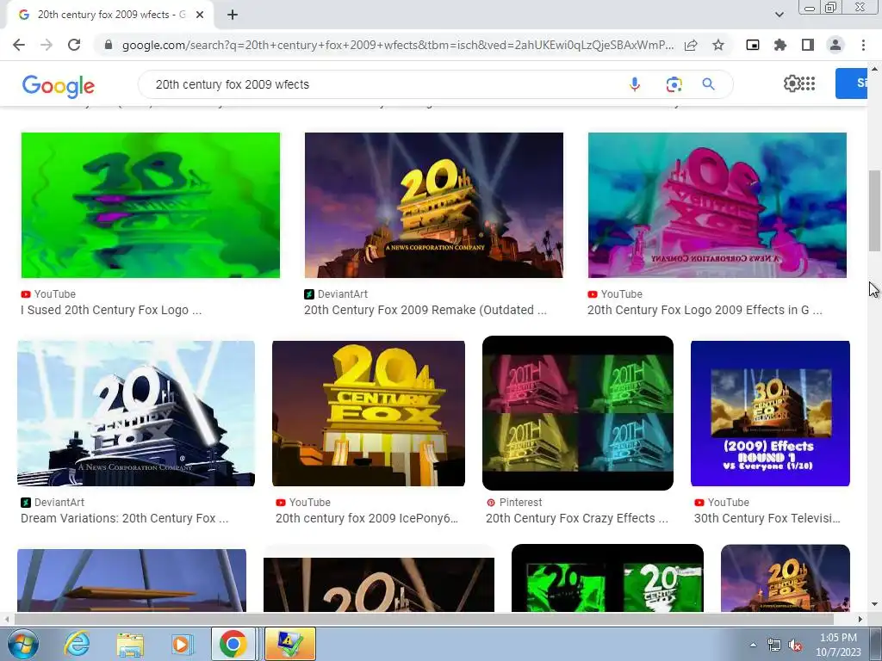Show hidden system tray icons
The width and height of the screenshot is (882, 661).
[753, 645]
